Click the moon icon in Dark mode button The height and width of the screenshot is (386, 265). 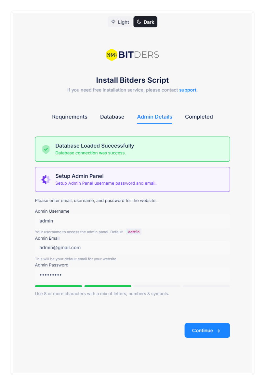pyautogui.click(x=139, y=22)
